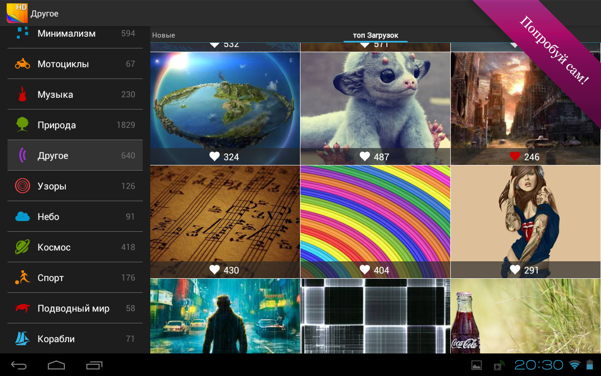Image resolution: width=601 pixels, height=376 pixels.
Task: Open the post-apocalyptic city wallpaper
Action: click(x=525, y=108)
